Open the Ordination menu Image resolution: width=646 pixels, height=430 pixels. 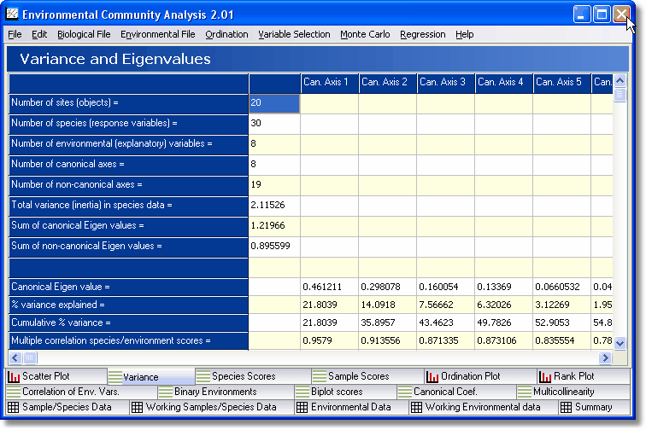pyautogui.click(x=226, y=34)
